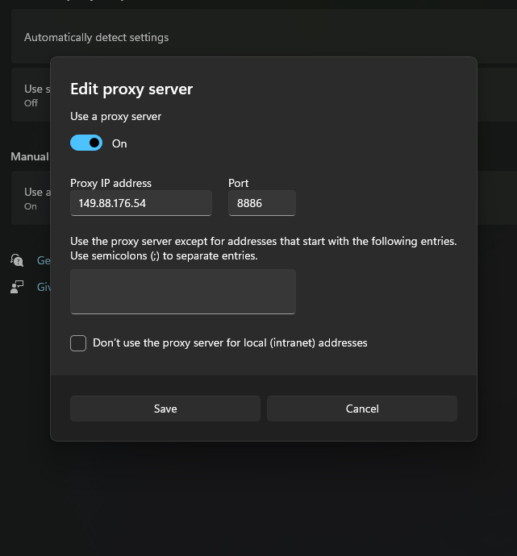Click the Manual proxy row showing On
517x556 pixels.
point(31,198)
